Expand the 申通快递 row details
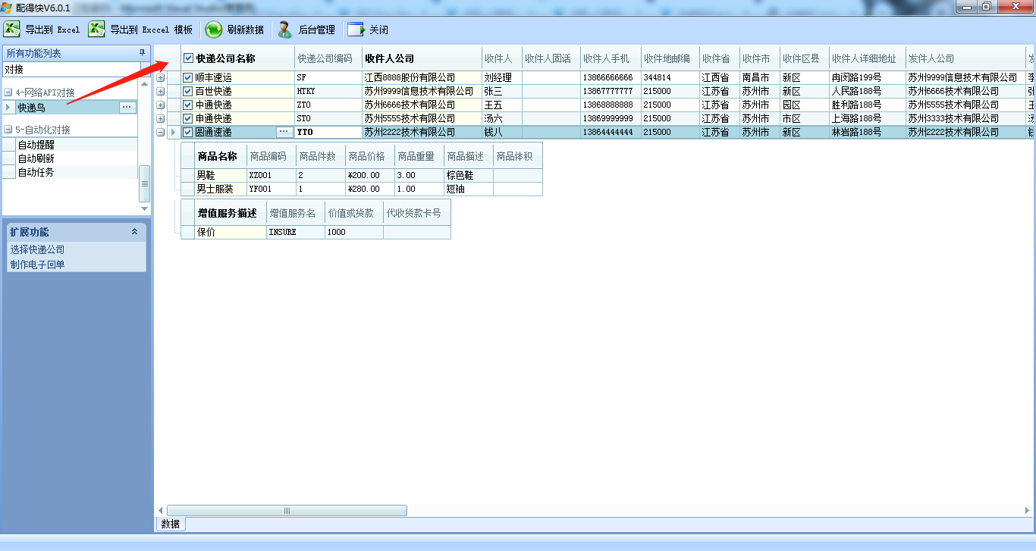1036x551 pixels. [161, 118]
